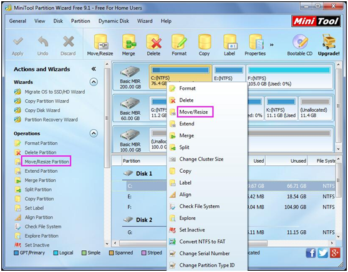
Task: Click Move/Resize Partition in Operations
Action: tap(47, 162)
